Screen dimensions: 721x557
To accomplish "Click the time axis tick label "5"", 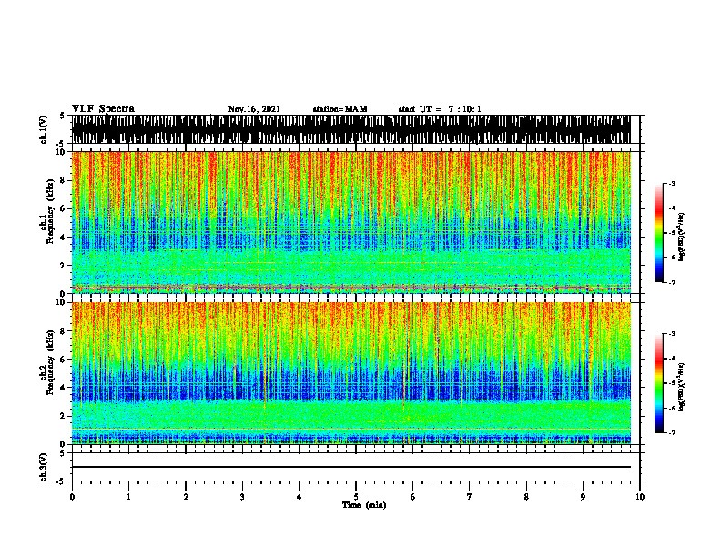I will click(356, 497).
